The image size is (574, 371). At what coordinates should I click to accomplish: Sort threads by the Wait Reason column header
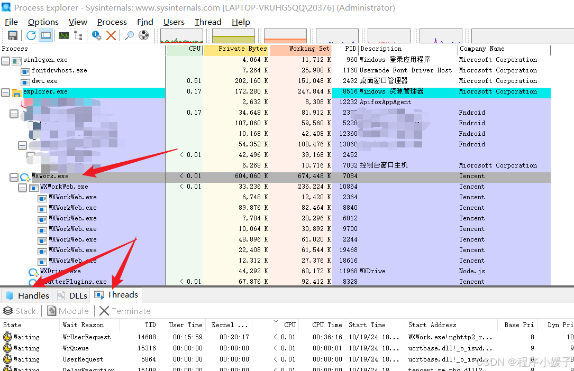(90, 325)
